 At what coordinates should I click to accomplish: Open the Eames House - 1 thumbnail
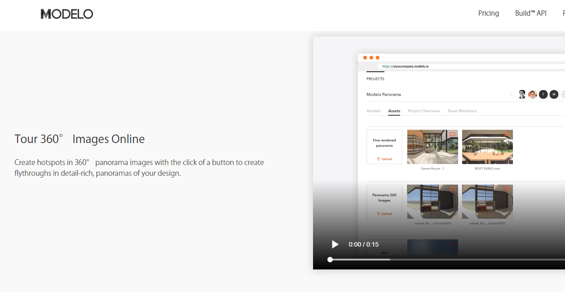(x=433, y=147)
